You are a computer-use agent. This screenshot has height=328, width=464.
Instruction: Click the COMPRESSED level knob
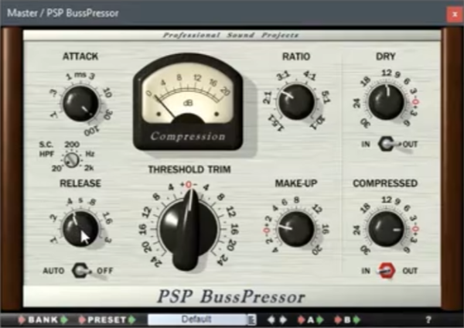[386, 229]
